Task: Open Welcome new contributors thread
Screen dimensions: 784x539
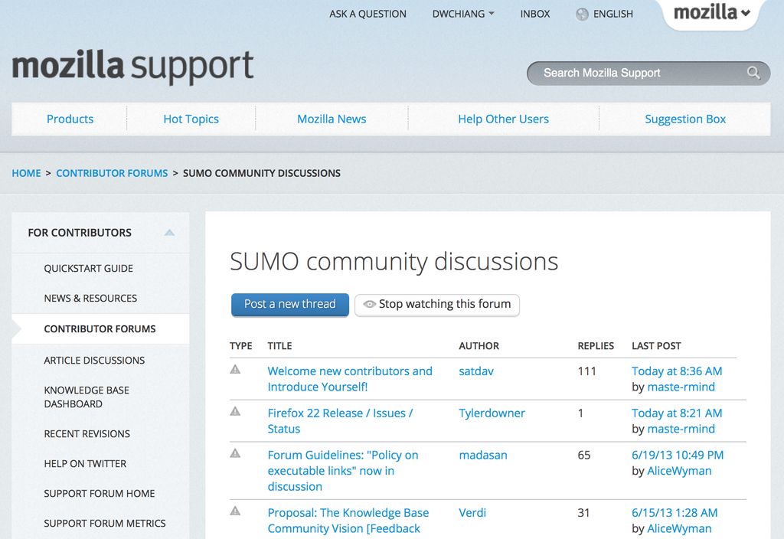Action: pyautogui.click(x=350, y=379)
